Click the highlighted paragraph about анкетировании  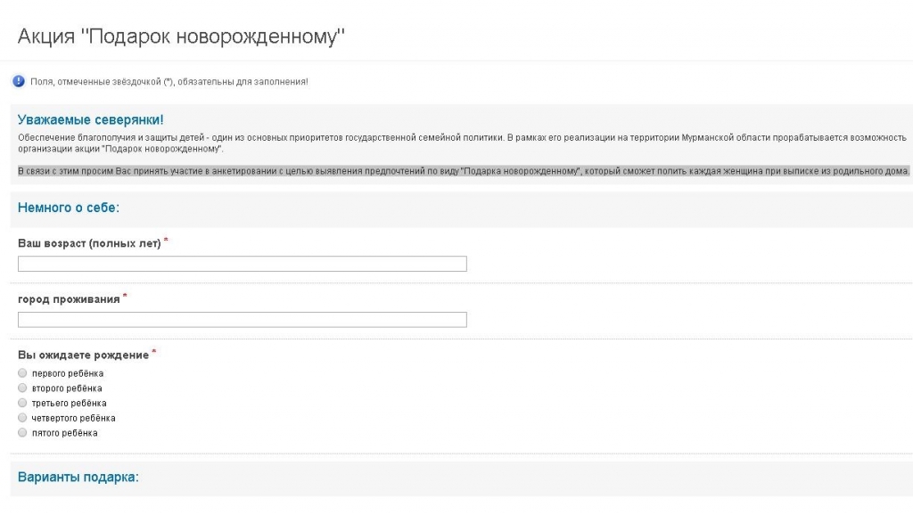tap(464, 171)
